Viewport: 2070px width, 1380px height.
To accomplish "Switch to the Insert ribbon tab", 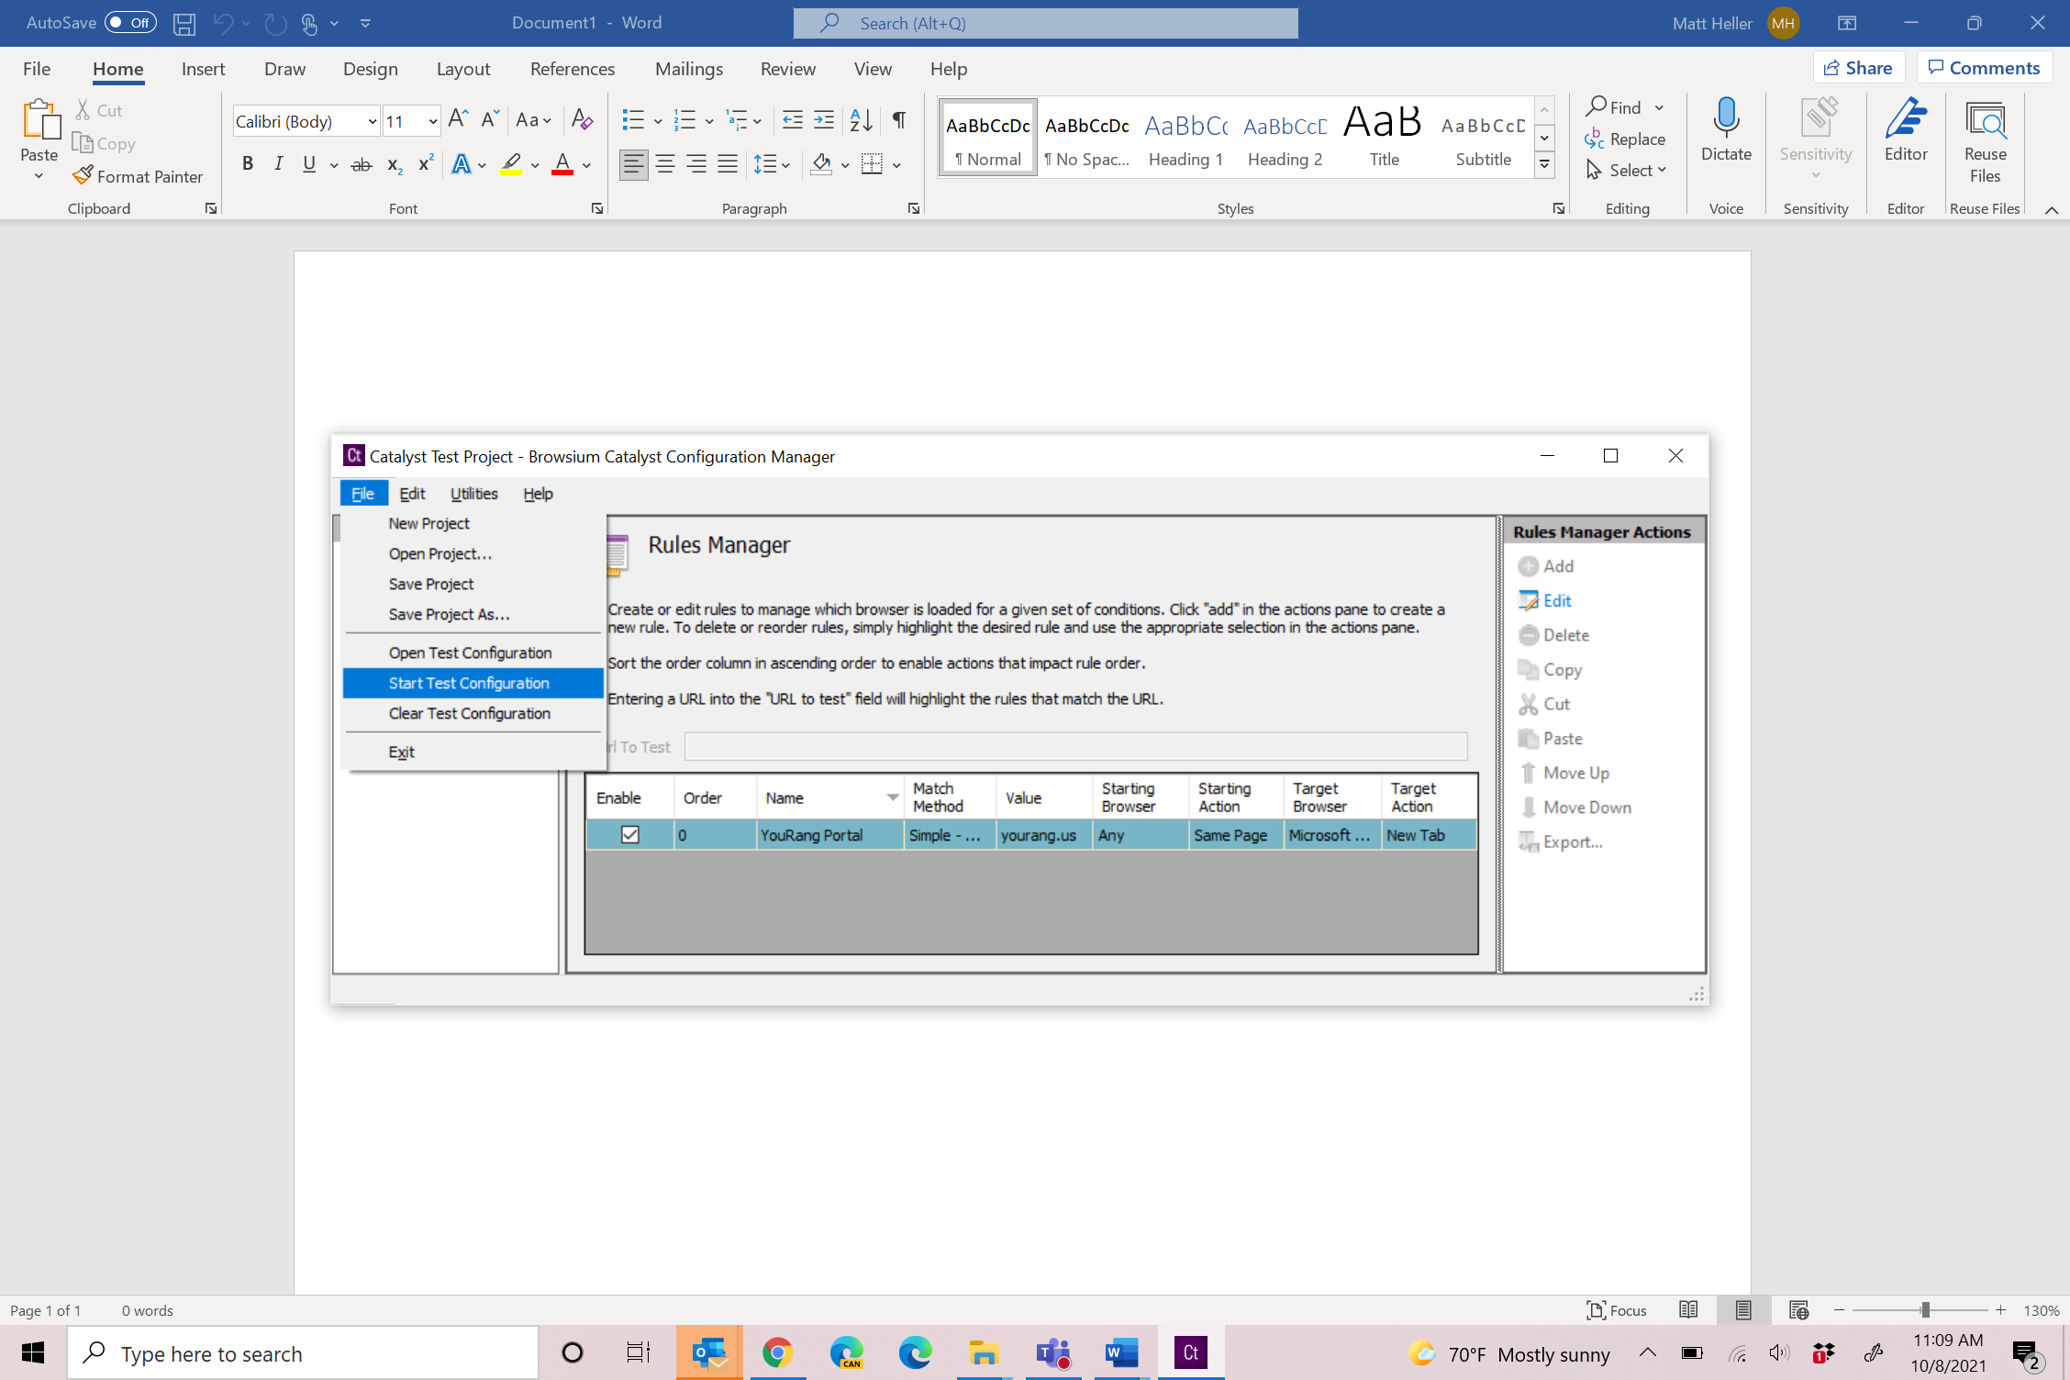I will click(203, 69).
